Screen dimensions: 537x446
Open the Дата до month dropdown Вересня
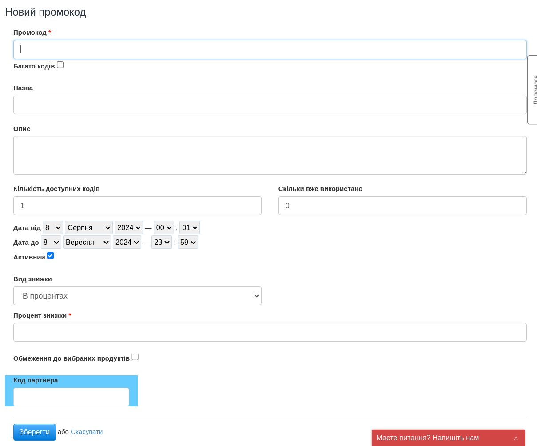click(x=87, y=242)
